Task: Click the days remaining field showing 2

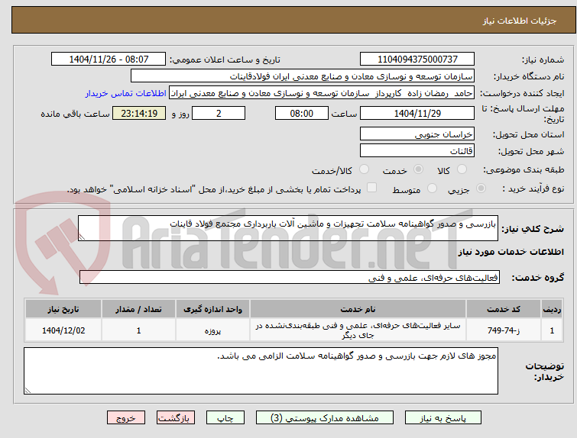Action: (219, 113)
